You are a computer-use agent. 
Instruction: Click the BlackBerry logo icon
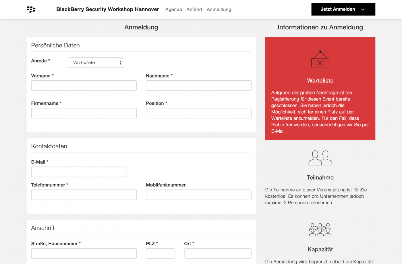pos(31,9)
